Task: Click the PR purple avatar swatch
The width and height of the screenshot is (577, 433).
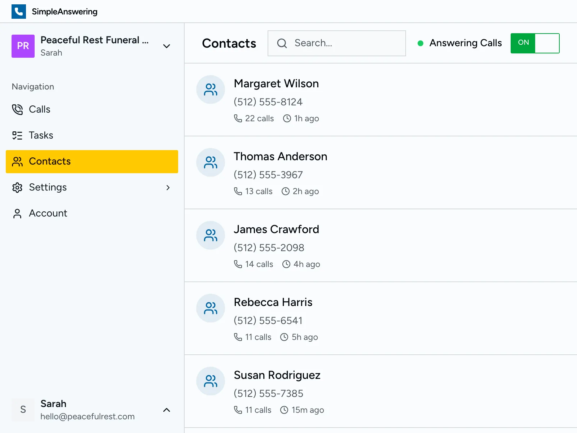Action: pyautogui.click(x=23, y=46)
